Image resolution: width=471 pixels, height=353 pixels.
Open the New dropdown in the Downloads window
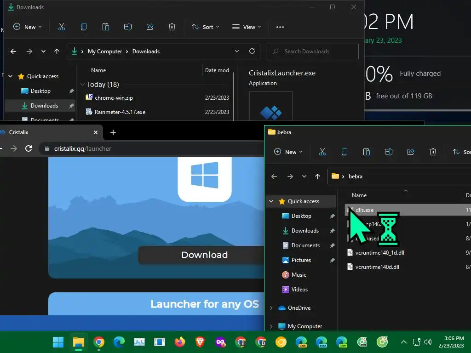coord(28,27)
